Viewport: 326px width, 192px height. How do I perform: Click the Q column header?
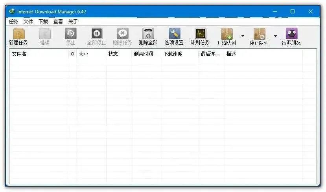point(73,54)
